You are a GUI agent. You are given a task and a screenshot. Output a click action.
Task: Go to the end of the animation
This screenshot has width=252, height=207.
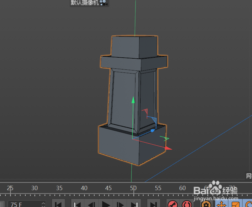coord(153,204)
